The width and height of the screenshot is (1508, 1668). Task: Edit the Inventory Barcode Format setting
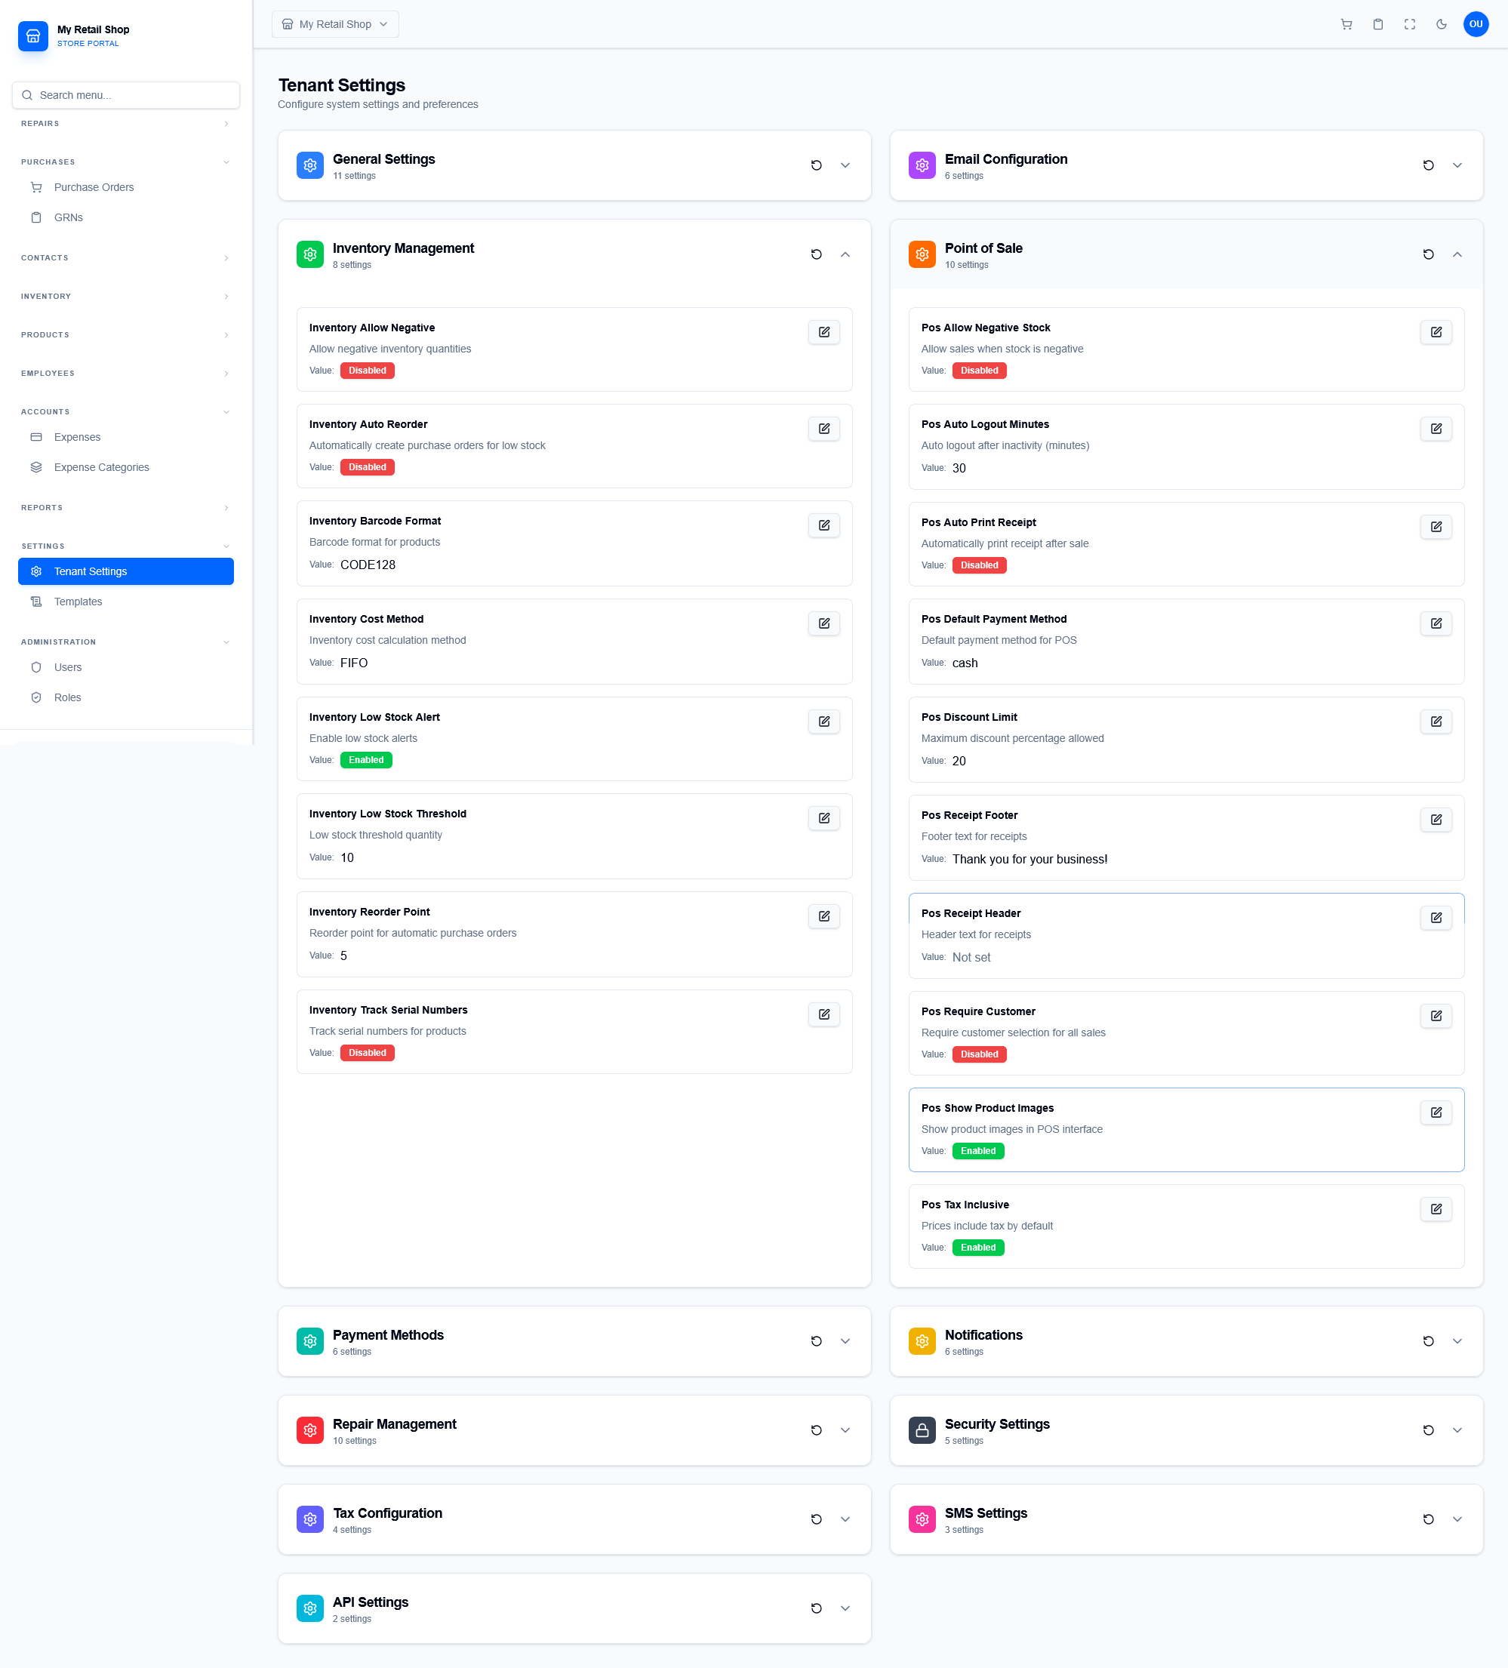824,525
